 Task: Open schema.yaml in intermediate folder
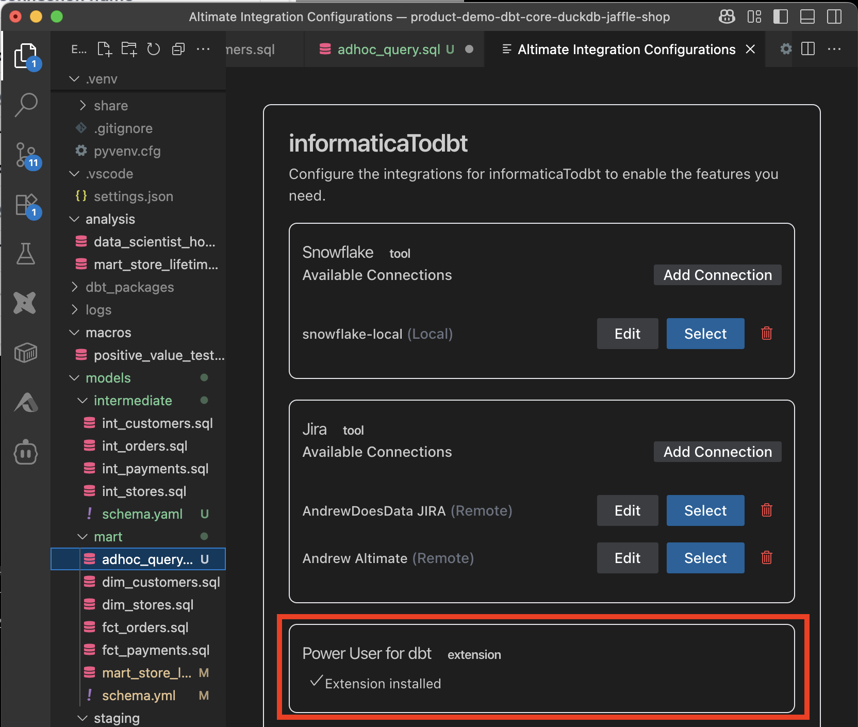click(x=138, y=514)
